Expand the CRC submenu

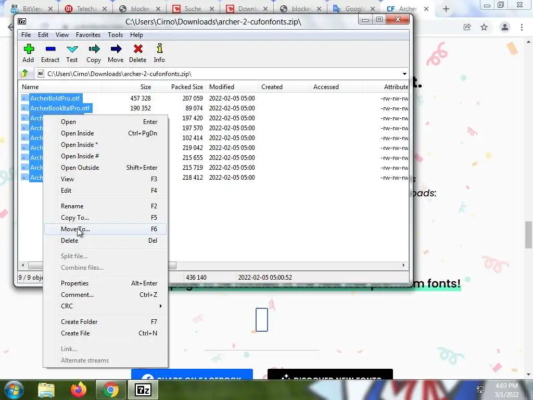click(x=160, y=306)
